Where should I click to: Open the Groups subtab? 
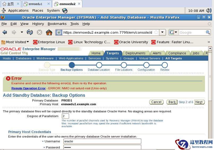(129, 58)
